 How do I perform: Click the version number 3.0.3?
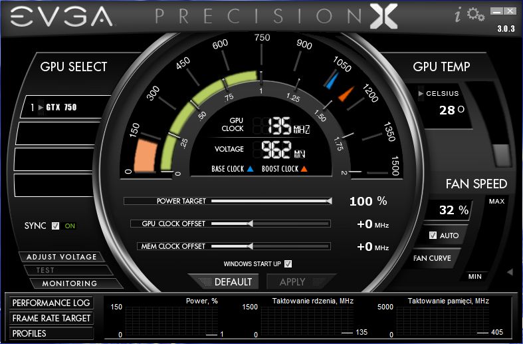(506, 29)
